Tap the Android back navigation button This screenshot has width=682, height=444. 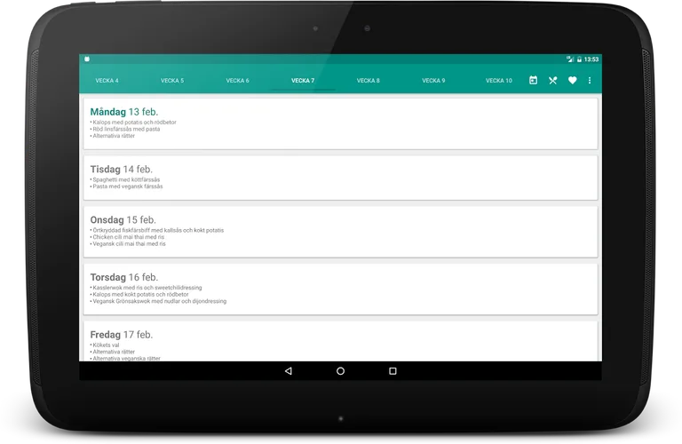(x=288, y=371)
